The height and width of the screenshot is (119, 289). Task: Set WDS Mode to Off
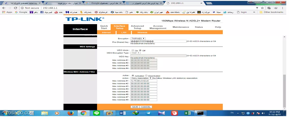click(140, 50)
